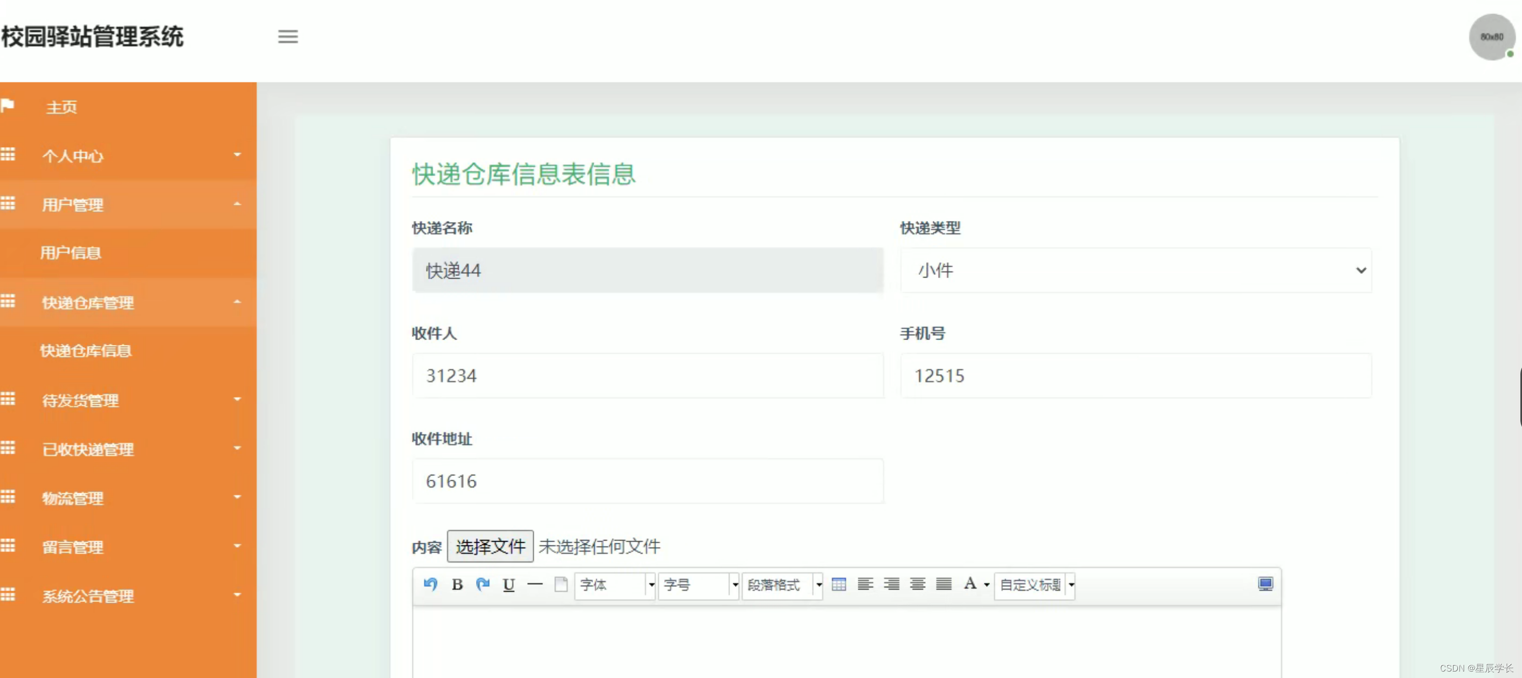Insert a horizontal line in the editor
The height and width of the screenshot is (678, 1522).
point(535,585)
